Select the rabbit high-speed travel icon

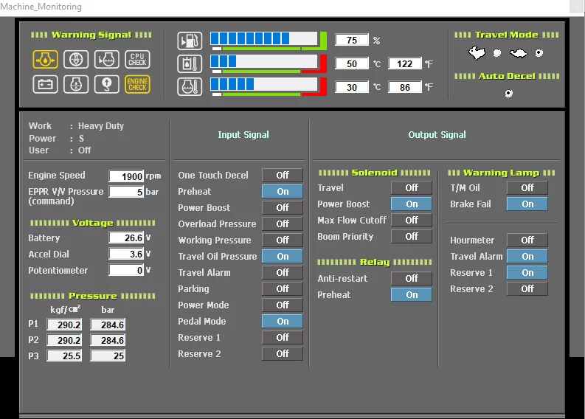pos(477,53)
